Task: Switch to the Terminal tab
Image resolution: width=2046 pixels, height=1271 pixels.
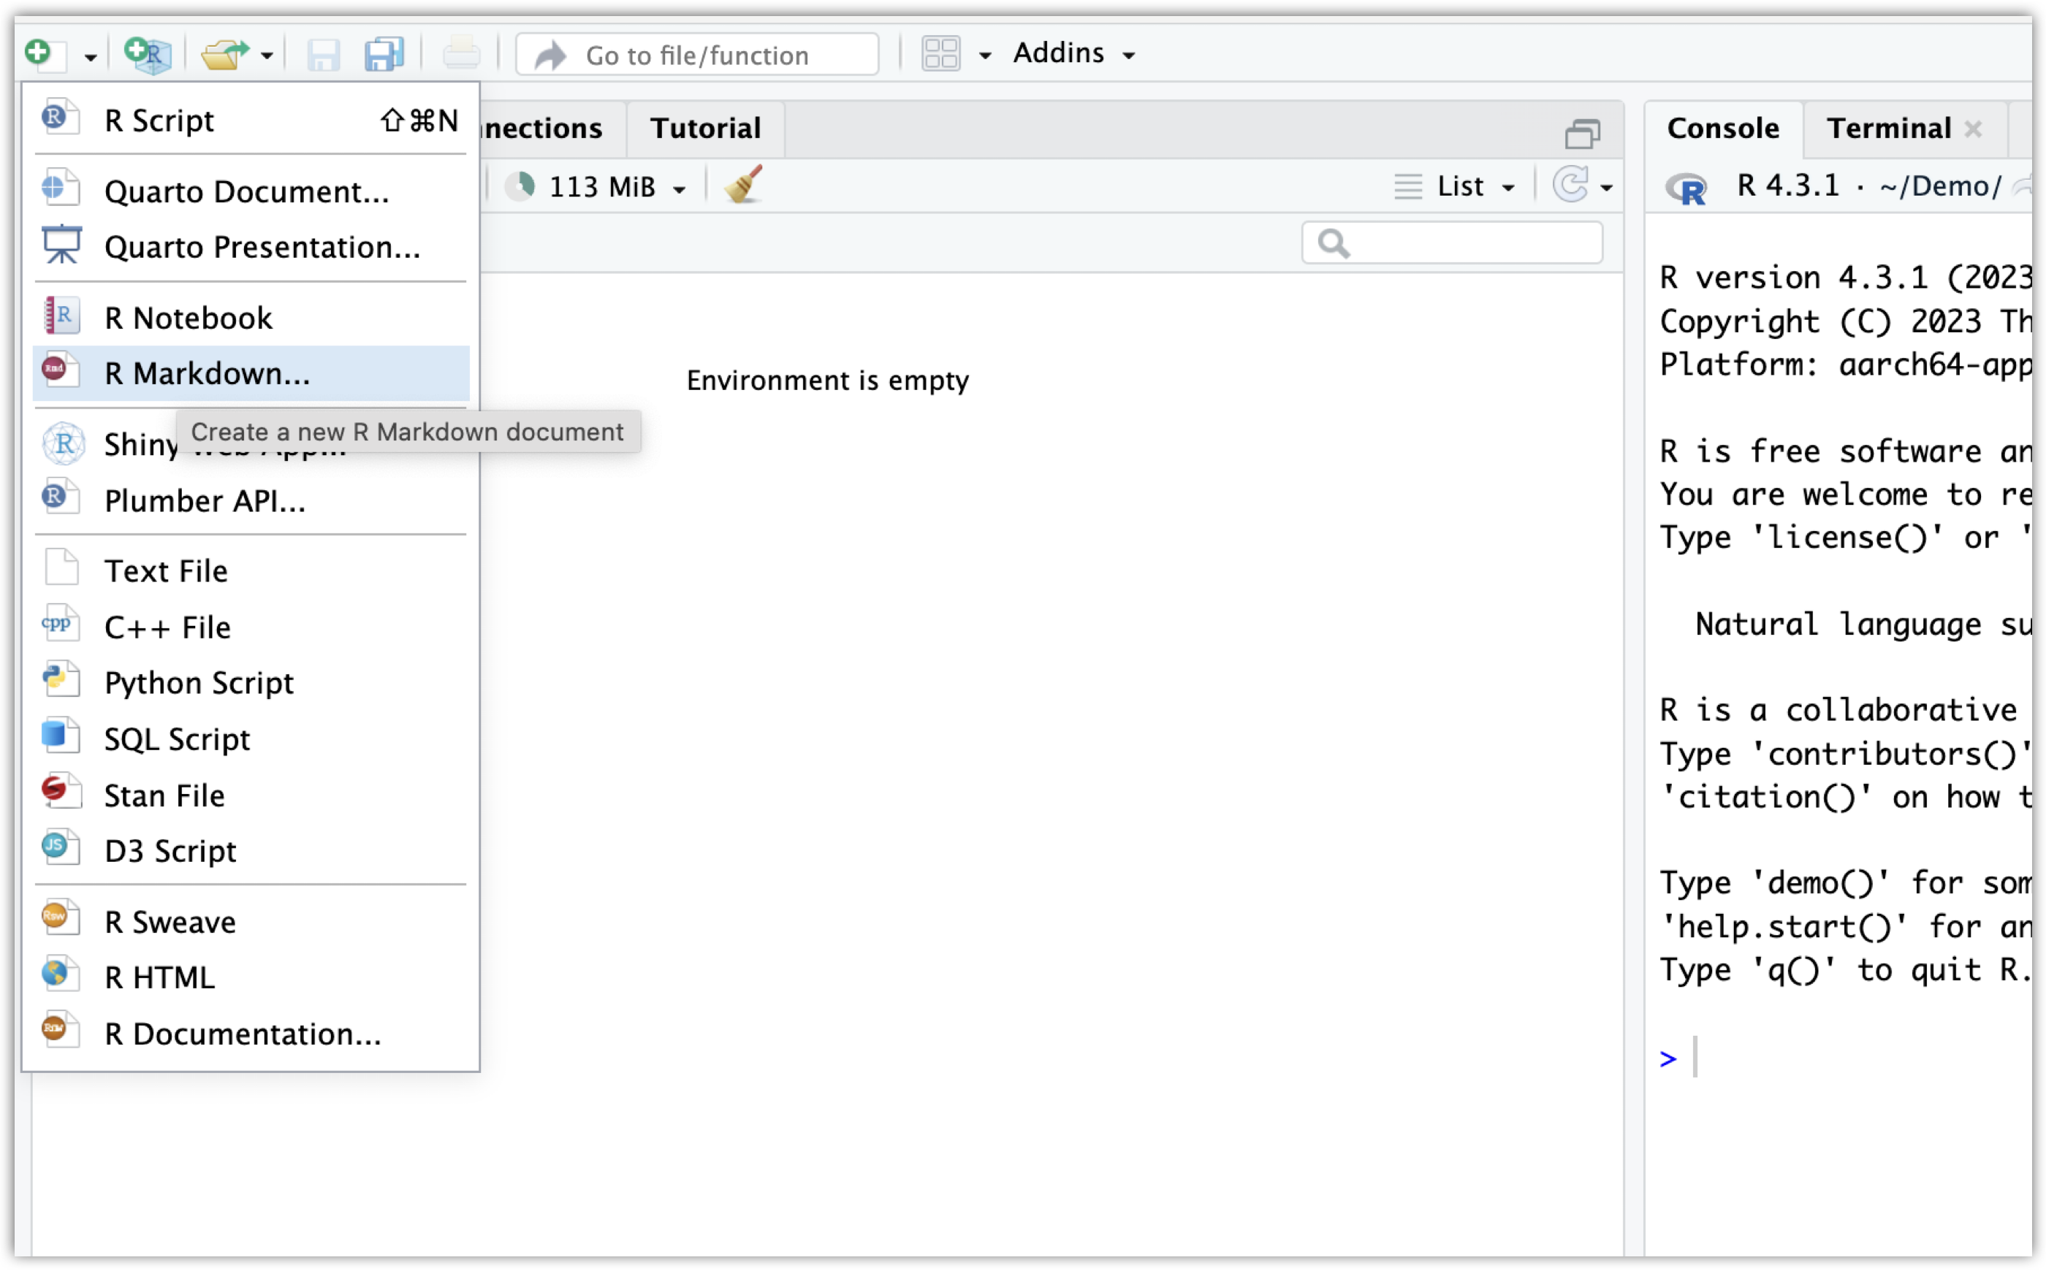Action: (1888, 129)
